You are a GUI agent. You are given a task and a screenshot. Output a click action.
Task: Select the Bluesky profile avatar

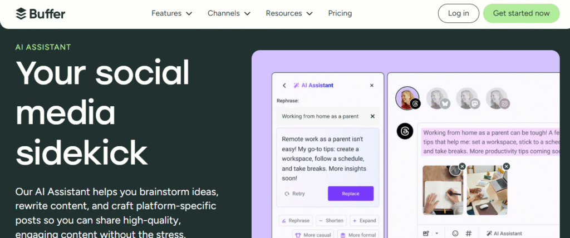438,98
